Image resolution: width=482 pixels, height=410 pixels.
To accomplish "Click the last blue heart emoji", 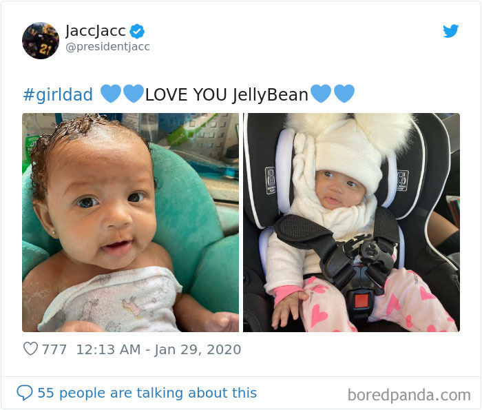I will [344, 94].
